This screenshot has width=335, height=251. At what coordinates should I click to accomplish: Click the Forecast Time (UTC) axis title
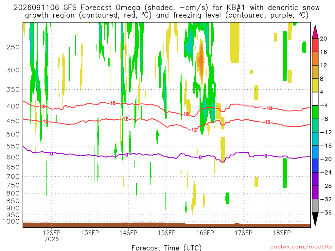(167, 248)
